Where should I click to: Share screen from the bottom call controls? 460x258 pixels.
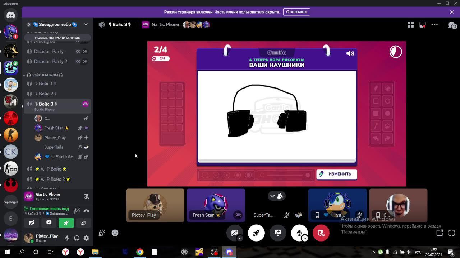(x=278, y=233)
